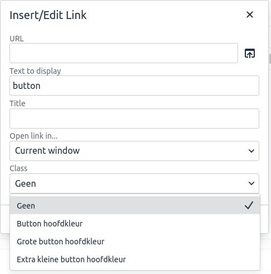The width and height of the screenshot is (271, 274).
Task: Click the page scrollbar thumb at right edge
Action: click(x=270, y=59)
